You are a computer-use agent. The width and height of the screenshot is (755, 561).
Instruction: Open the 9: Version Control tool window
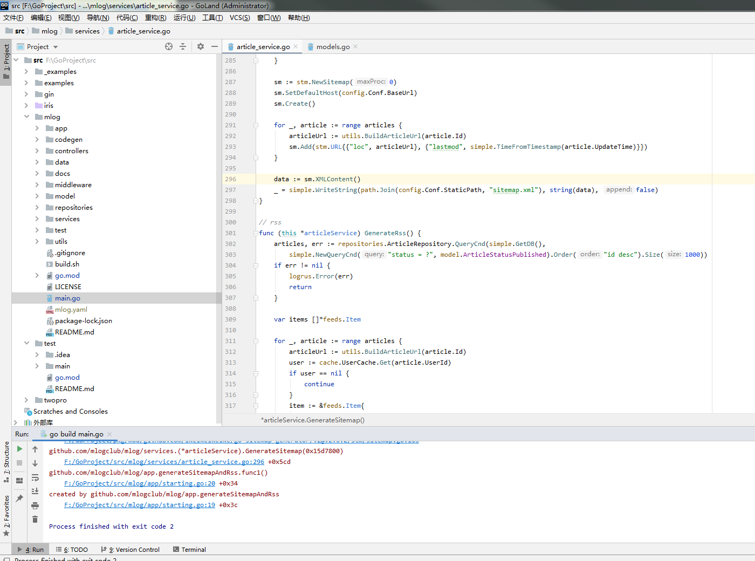tap(131, 550)
